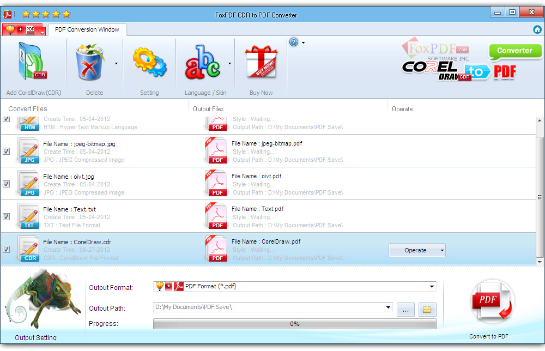545x351 pixels.
Task: Click the scrollbar down arrow
Action: [x=540, y=262]
